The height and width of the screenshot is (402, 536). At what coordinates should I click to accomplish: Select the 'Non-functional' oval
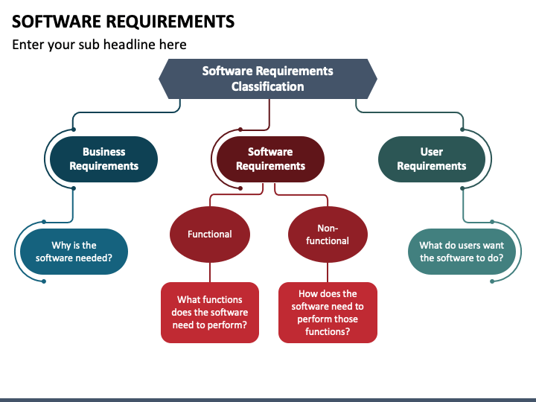tap(328, 234)
